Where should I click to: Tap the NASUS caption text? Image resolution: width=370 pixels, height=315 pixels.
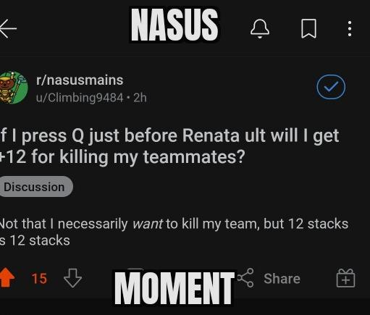175,25
